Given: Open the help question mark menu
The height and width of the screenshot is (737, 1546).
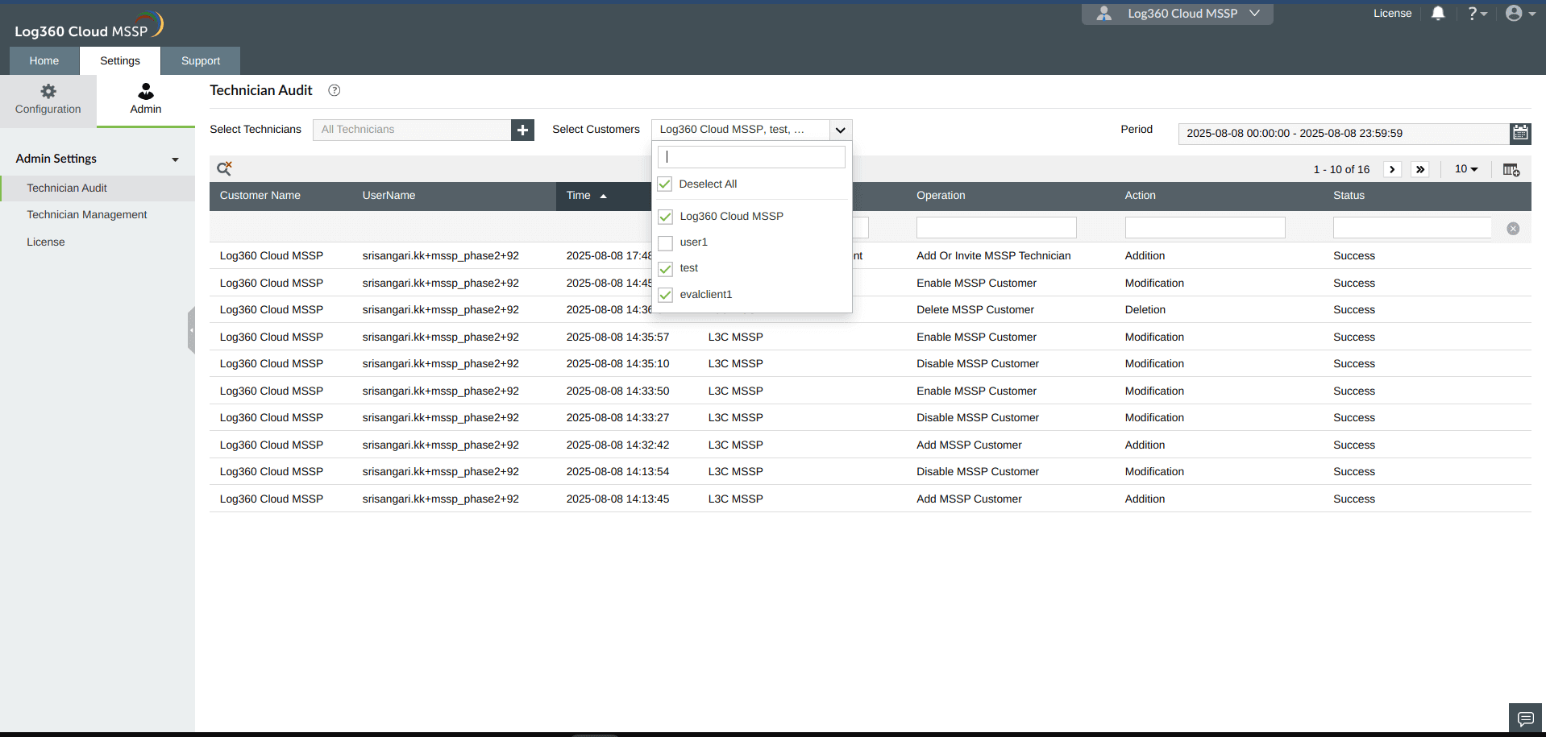Looking at the screenshot, I should (x=1477, y=13).
